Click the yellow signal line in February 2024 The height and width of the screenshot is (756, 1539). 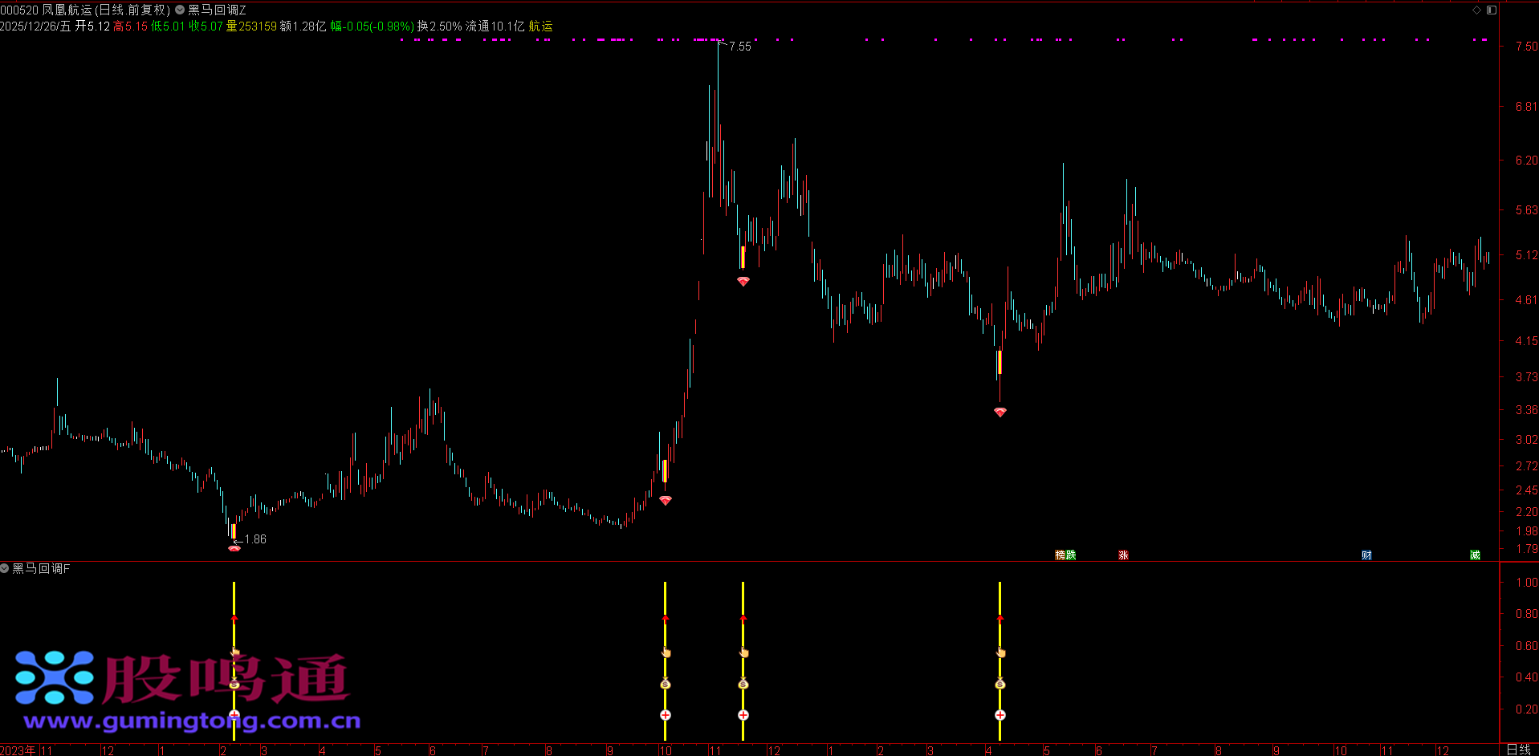(234, 661)
